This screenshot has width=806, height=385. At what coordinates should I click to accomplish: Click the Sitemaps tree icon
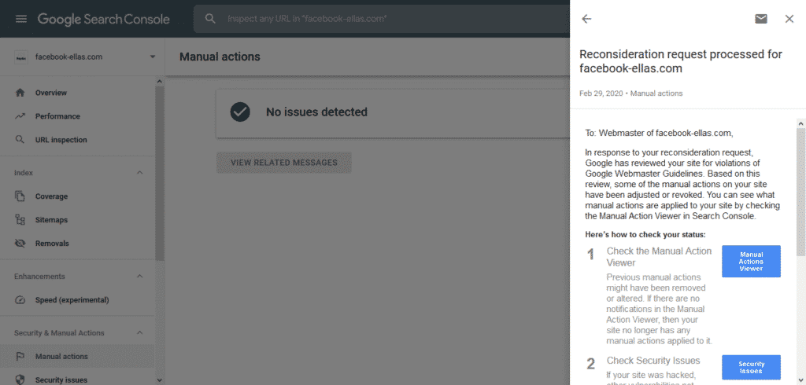click(20, 220)
